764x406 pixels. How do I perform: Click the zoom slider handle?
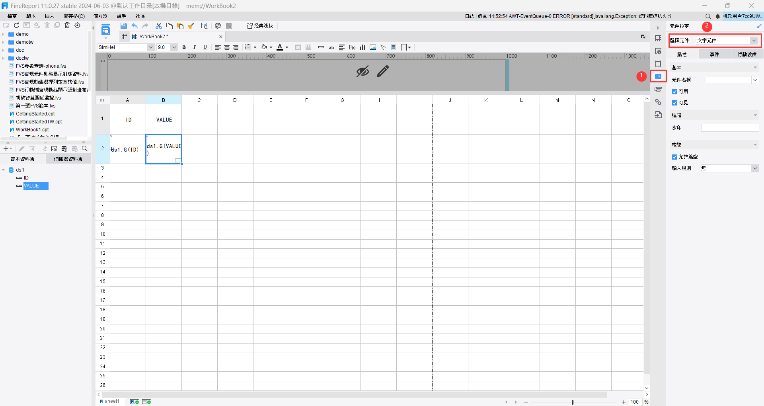pos(573,402)
